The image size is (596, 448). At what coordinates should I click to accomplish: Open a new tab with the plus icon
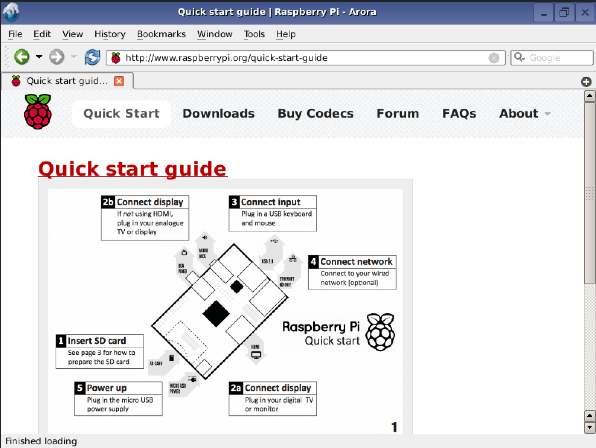586,81
